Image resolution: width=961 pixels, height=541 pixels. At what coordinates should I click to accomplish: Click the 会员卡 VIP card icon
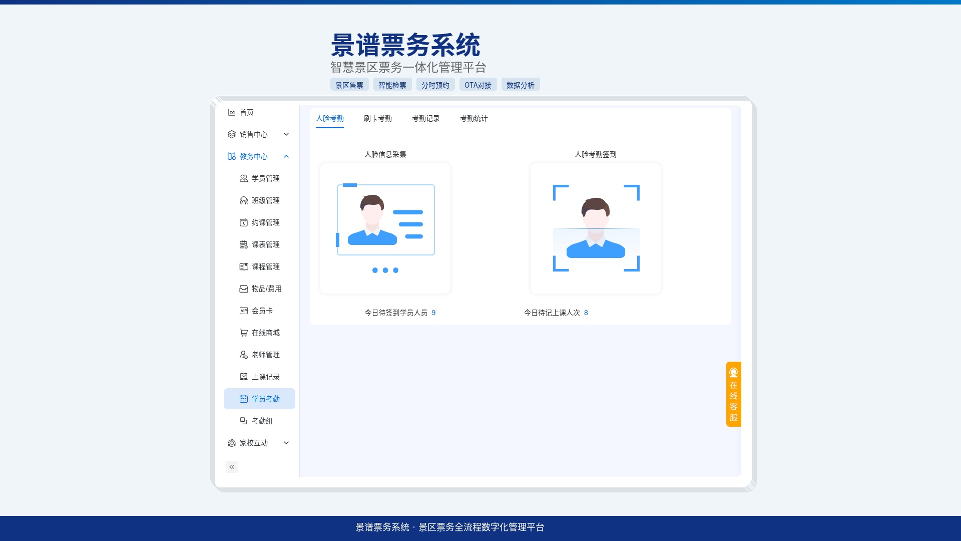click(243, 311)
